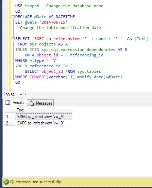
Task: Click 'Query executed successfully.' status text
Action: coord(36,182)
